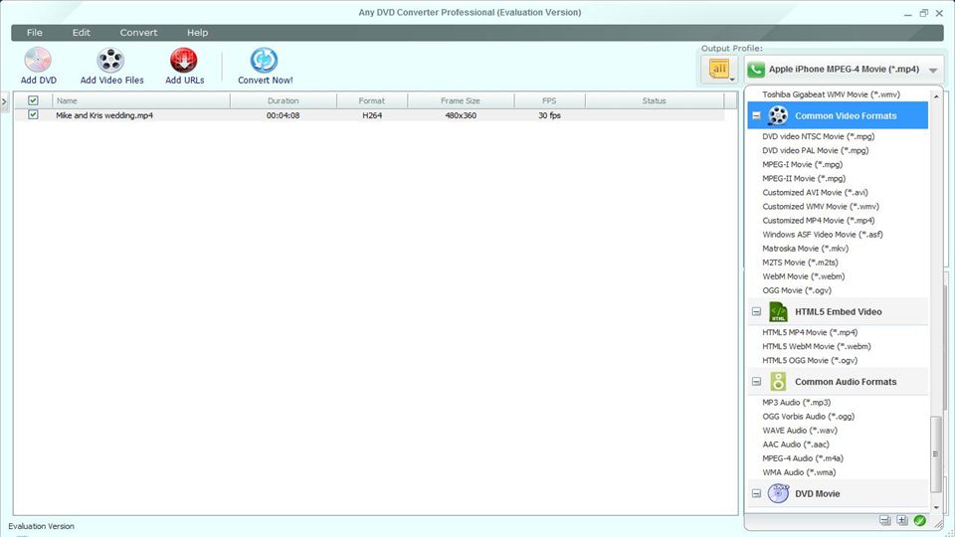Click the Add DVD disc icon

coord(38,61)
